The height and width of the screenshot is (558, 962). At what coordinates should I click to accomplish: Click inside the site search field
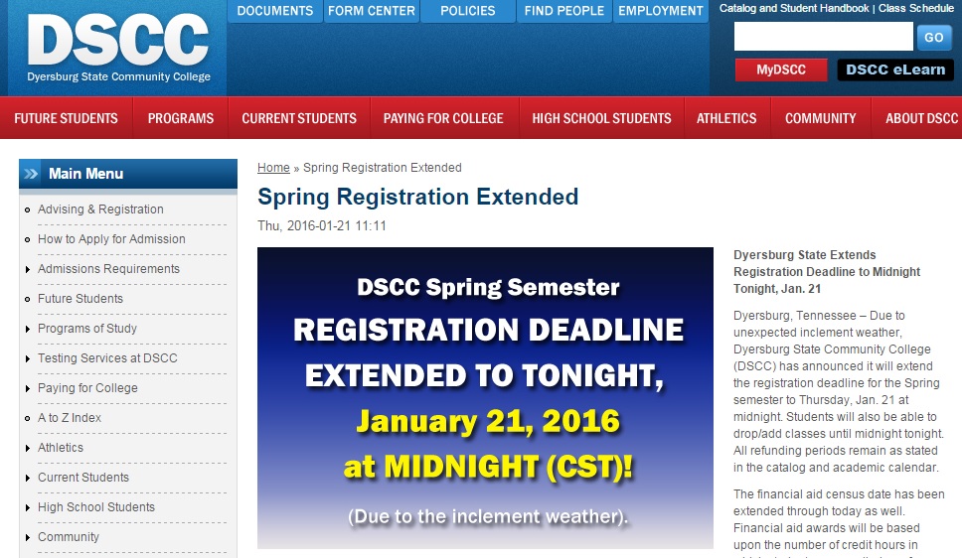[x=823, y=37]
